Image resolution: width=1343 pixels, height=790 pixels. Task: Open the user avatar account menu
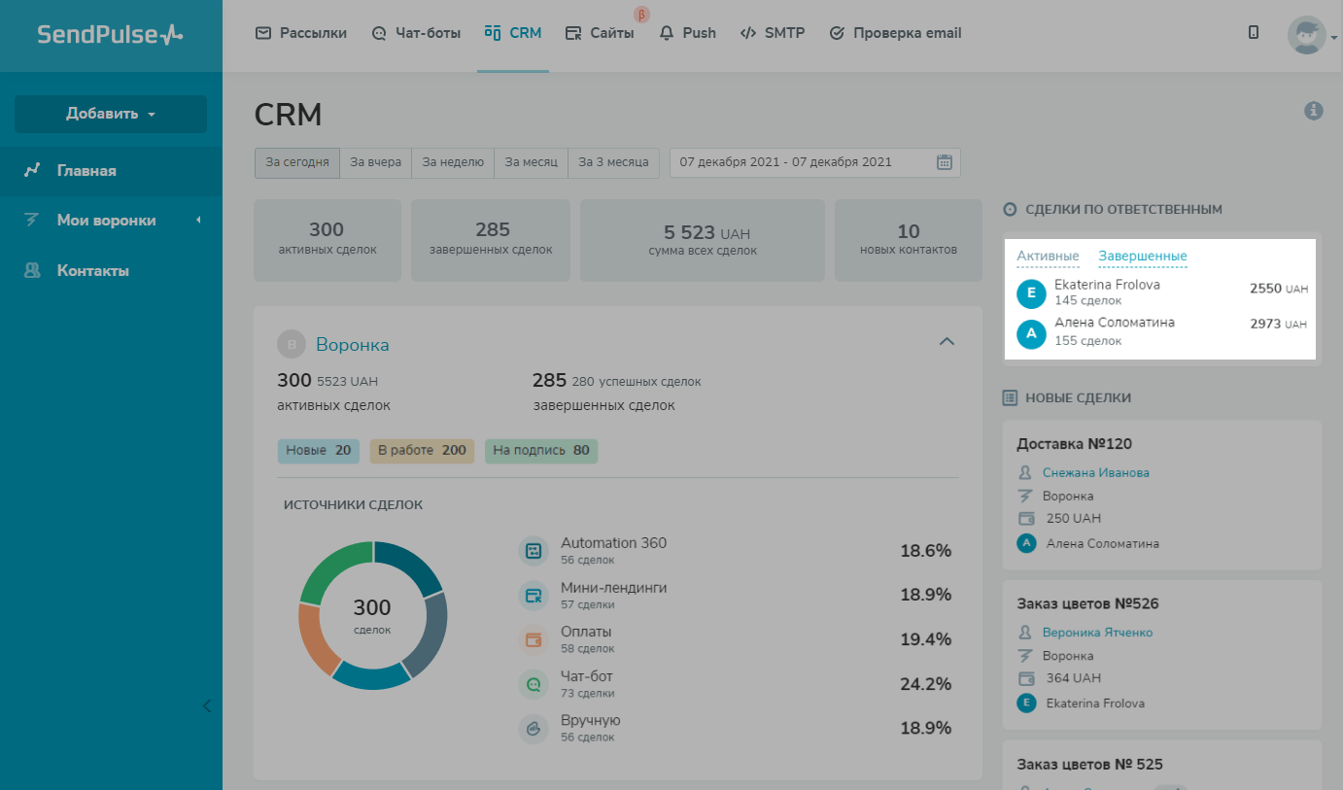click(x=1307, y=34)
